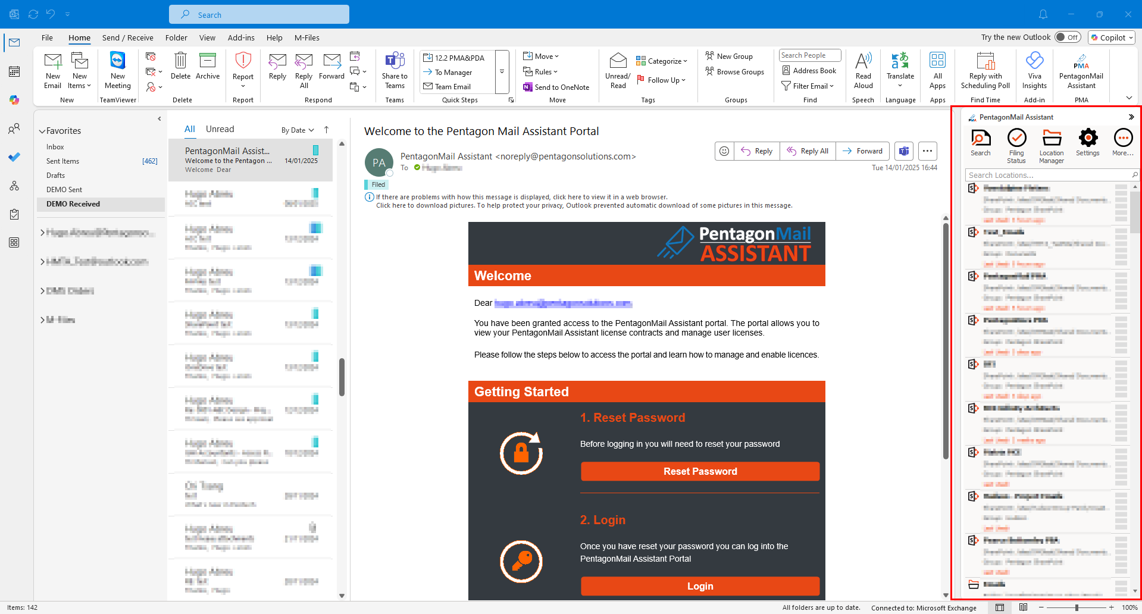Open the Send / Receive ribbon tab

tap(127, 37)
